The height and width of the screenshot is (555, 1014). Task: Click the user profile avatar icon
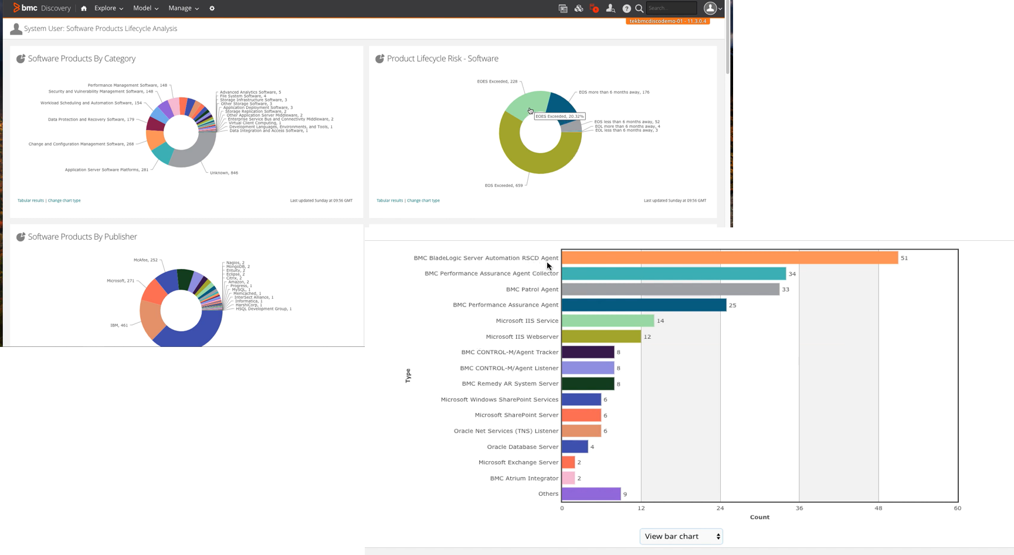[x=710, y=8]
